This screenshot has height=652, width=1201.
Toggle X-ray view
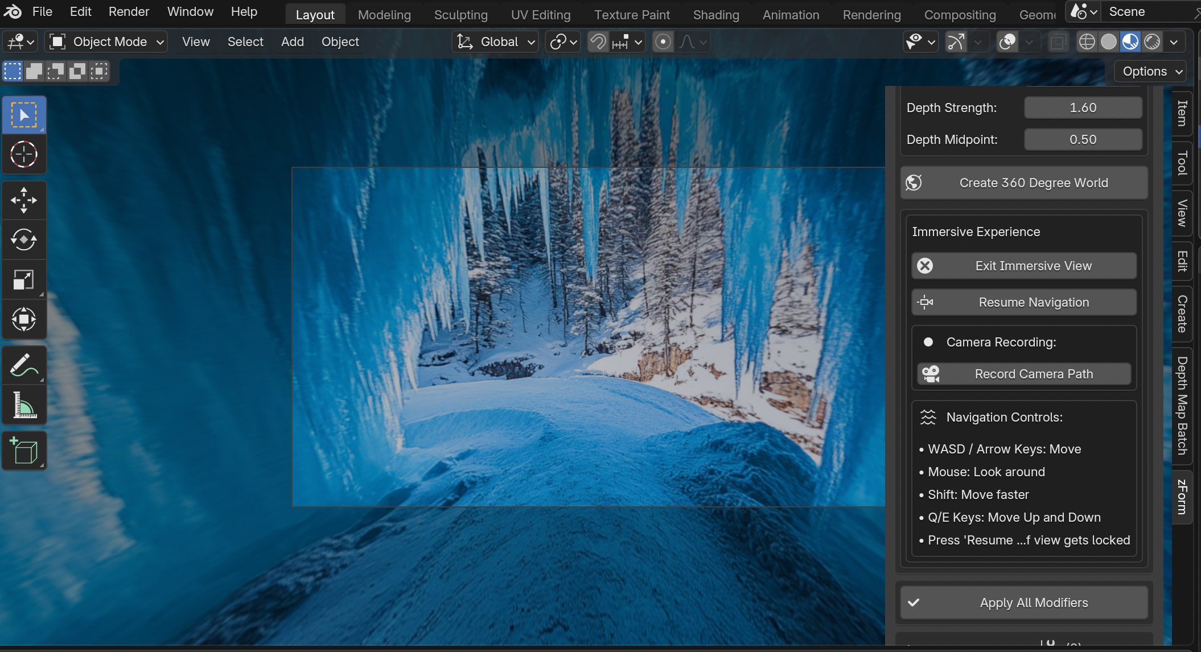click(x=1058, y=42)
